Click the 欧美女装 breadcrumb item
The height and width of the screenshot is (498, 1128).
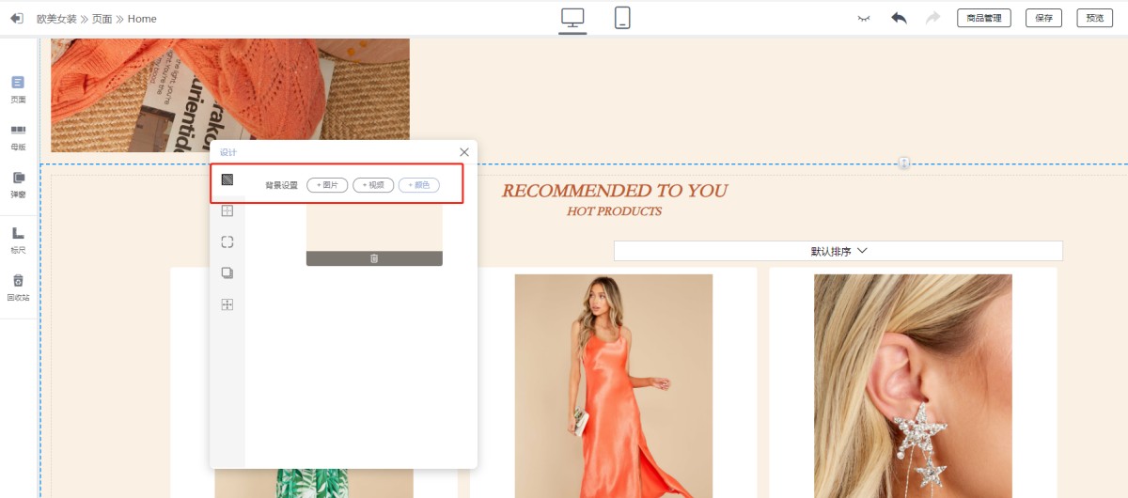(x=56, y=19)
